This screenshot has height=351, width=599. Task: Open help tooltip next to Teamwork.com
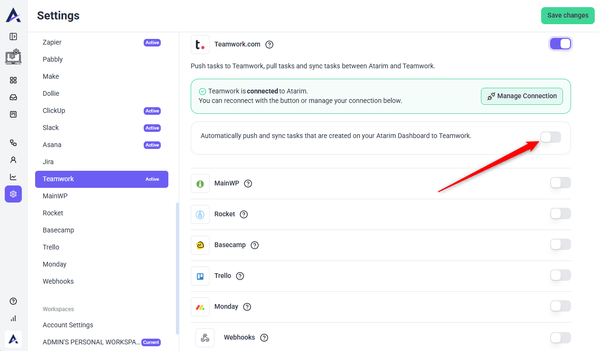coord(269,45)
